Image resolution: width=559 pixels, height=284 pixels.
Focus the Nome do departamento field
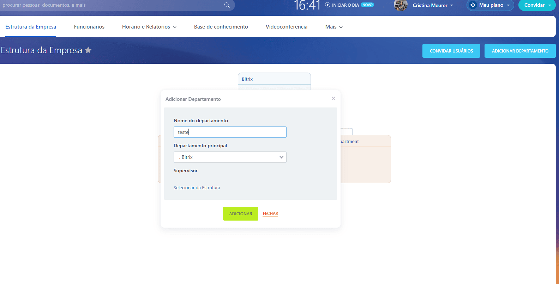[x=230, y=132]
